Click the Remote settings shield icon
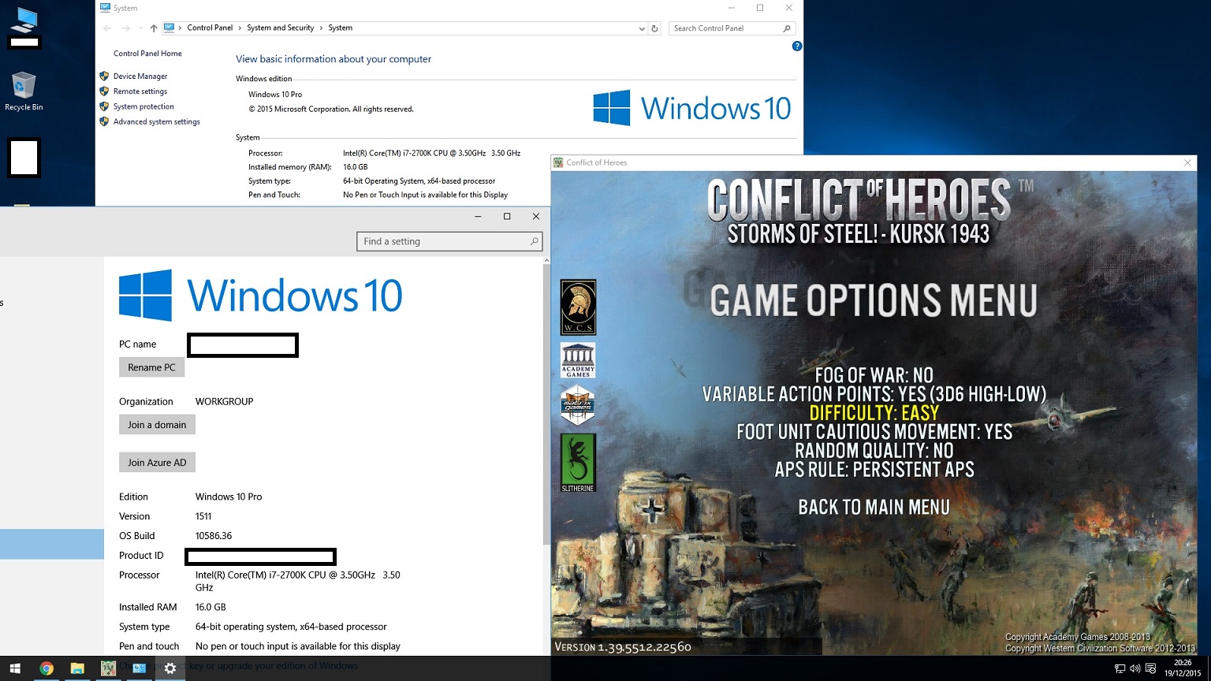This screenshot has width=1211, height=681. pyautogui.click(x=104, y=91)
